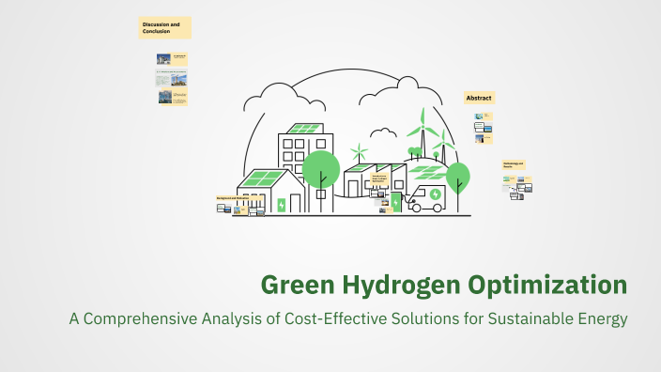Open yellow middle slide under Background and Motivation

(x=240, y=210)
